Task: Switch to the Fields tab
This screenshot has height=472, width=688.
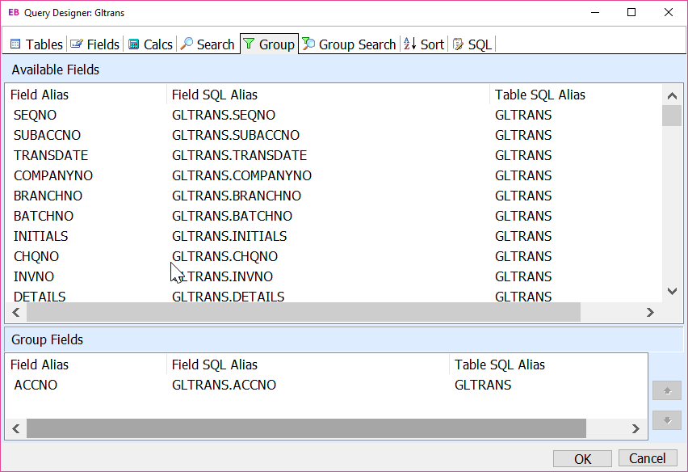Action: tap(94, 44)
